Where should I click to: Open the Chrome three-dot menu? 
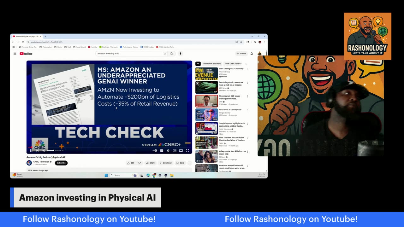point(264,42)
